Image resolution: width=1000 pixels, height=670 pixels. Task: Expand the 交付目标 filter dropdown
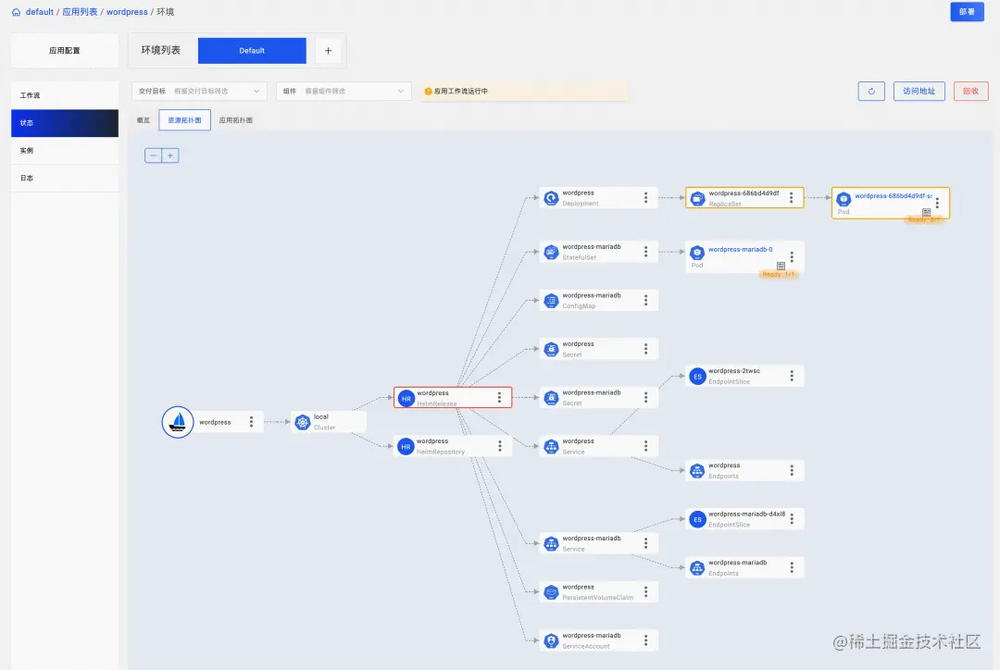199,92
